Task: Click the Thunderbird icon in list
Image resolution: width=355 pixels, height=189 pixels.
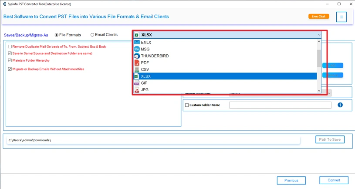Action: (x=137, y=56)
